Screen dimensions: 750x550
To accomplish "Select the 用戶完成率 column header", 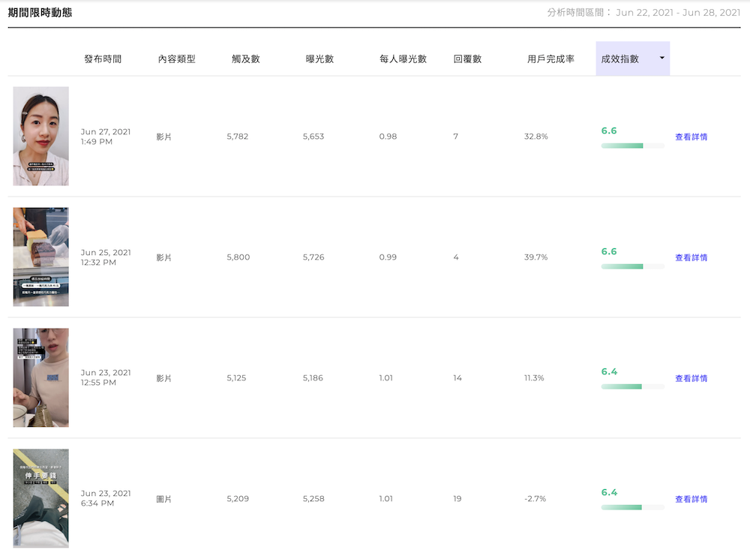I will coord(550,59).
